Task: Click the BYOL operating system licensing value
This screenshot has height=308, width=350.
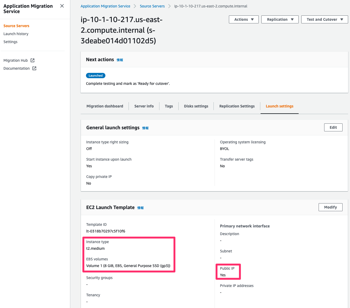Action: tap(224, 149)
